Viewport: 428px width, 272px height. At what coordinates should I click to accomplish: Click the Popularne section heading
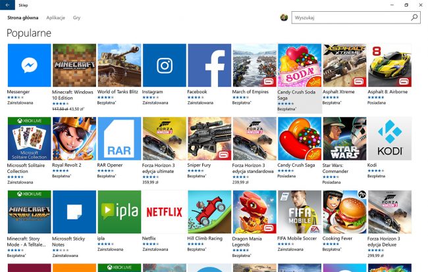tap(29, 33)
